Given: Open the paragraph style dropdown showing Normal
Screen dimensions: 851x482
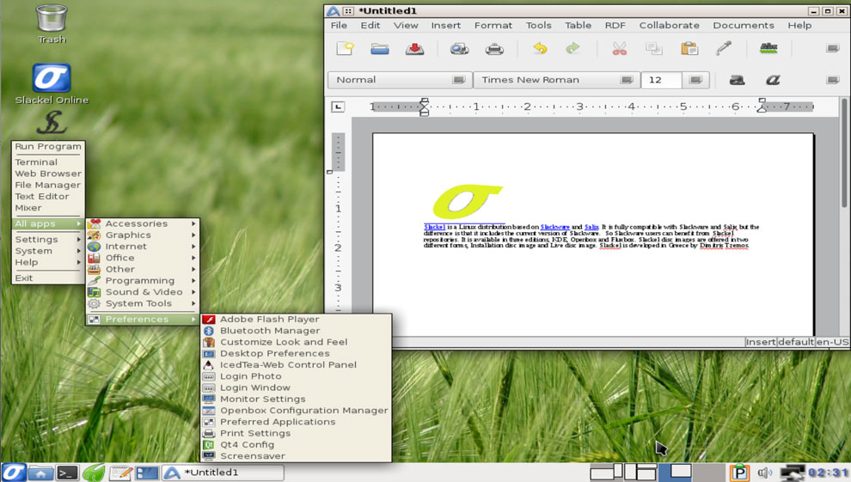Looking at the screenshot, I should click(398, 80).
